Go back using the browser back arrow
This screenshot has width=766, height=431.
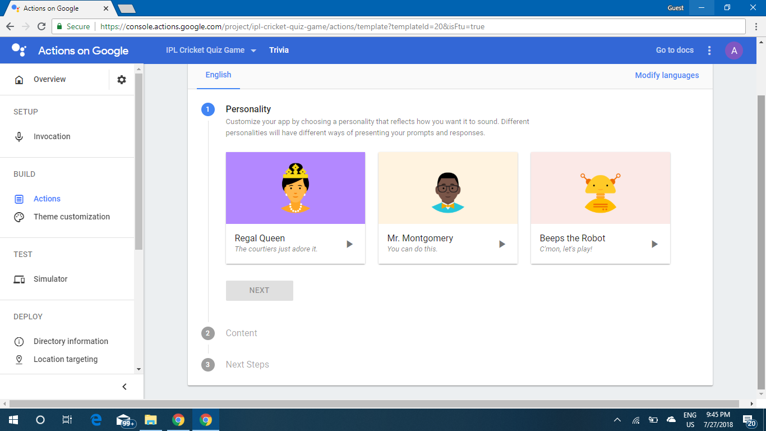pos(10,26)
